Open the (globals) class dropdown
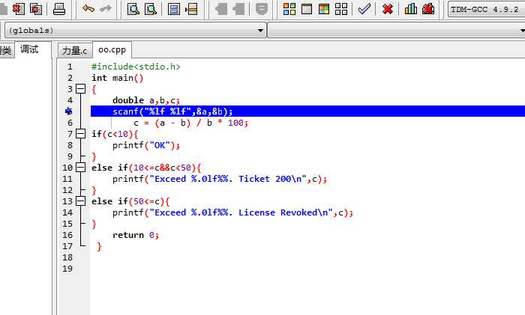 [135, 31]
